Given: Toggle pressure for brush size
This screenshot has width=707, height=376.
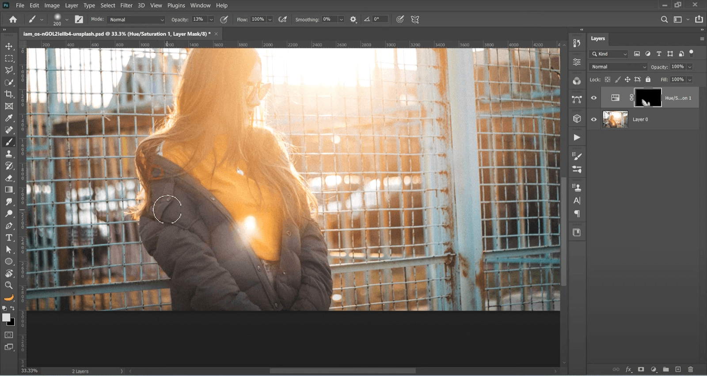Looking at the screenshot, I should [x=400, y=19].
